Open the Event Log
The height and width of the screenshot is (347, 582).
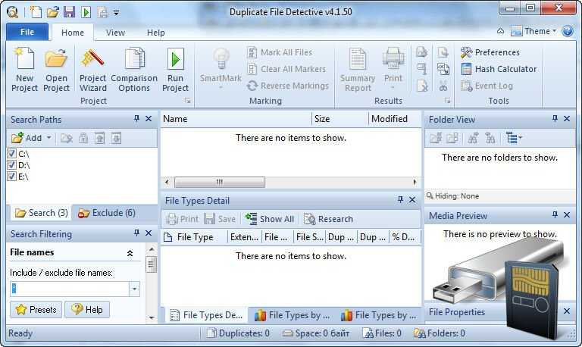pos(487,86)
